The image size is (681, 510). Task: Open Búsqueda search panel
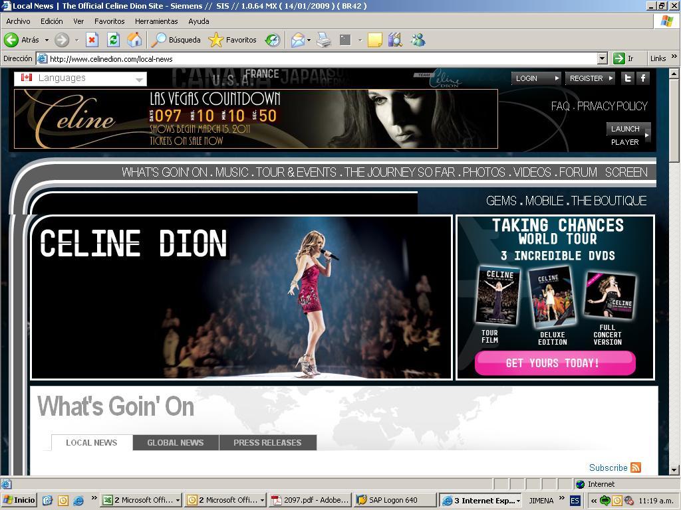click(176, 40)
